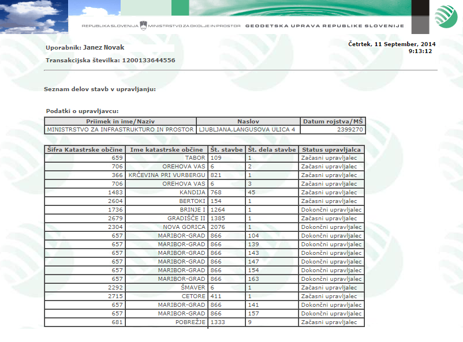This screenshot has height=342, width=463.
Task: Click the 'Šifra Katastrske občine' column header
Action: point(85,149)
